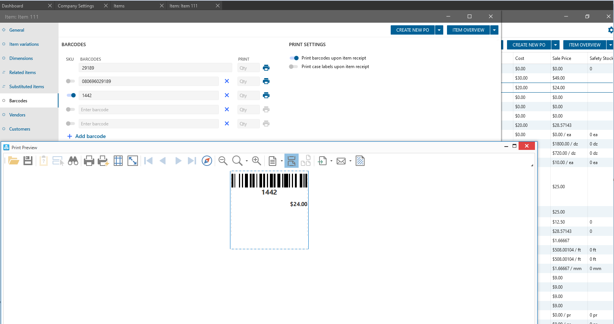Click Add barcode link
The height and width of the screenshot is (324, 614).
pos(86,136)
